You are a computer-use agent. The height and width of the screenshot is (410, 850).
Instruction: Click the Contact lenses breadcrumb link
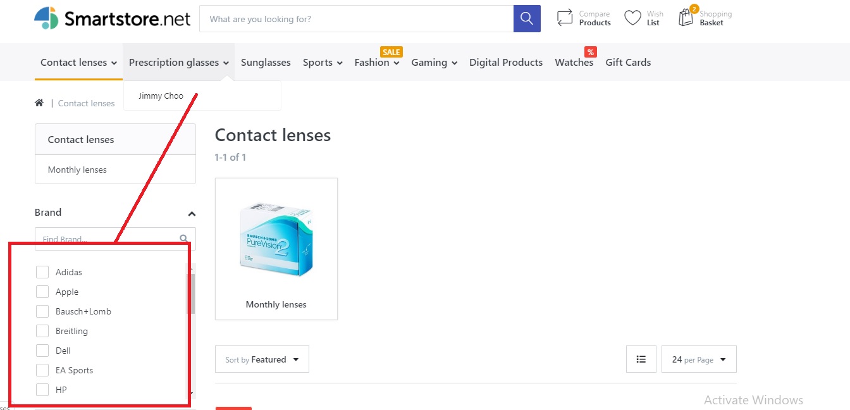tap(86, 103)
